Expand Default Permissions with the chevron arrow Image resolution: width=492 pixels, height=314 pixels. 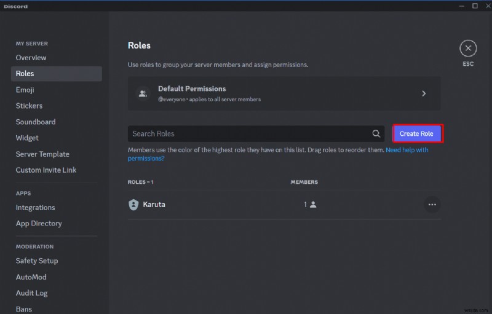424,93
